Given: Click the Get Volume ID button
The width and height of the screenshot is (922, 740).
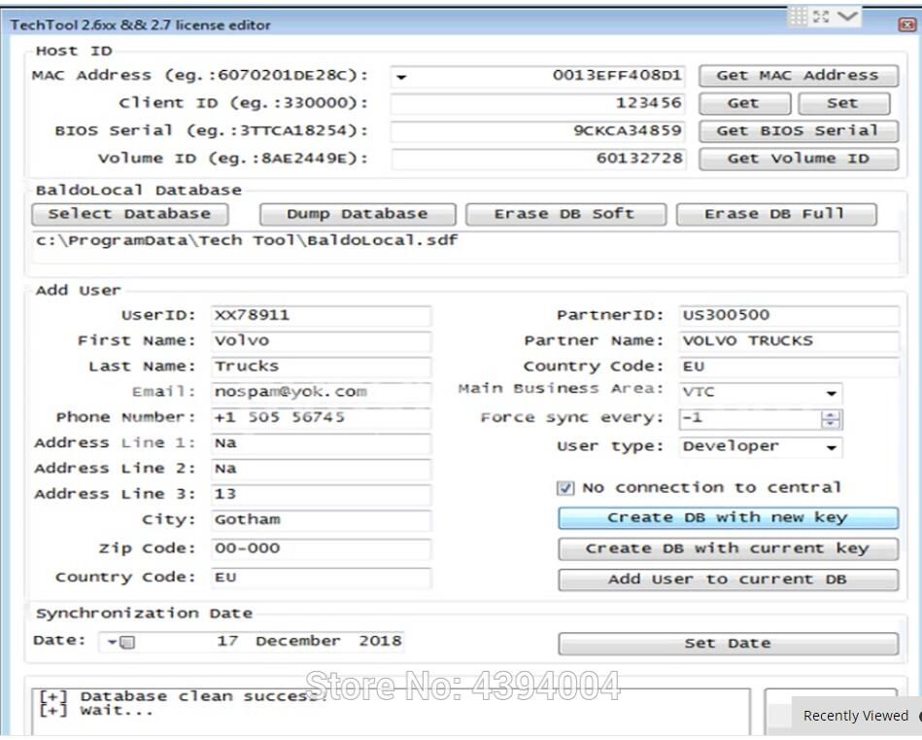Looking at the screenshot, I should pos(798,159).
